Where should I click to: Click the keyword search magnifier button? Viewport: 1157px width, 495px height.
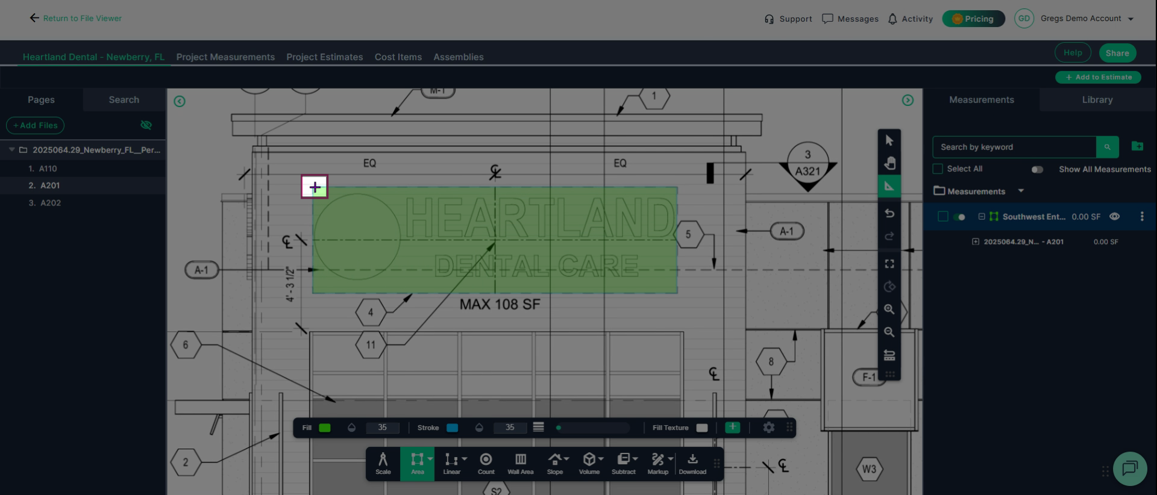click(1107, 147)
